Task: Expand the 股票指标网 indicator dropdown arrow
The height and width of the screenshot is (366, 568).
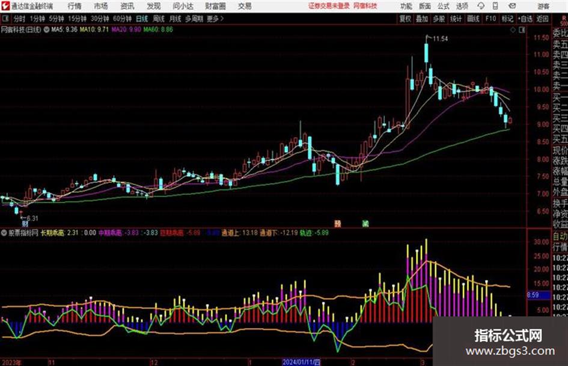Action: click(4, 233)
